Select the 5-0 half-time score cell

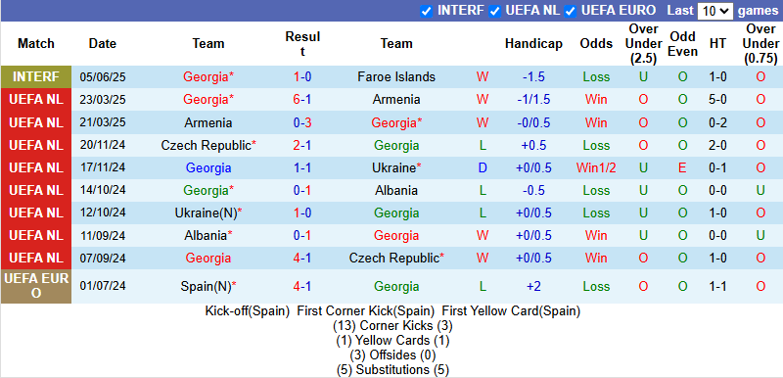tap(717, 99)
